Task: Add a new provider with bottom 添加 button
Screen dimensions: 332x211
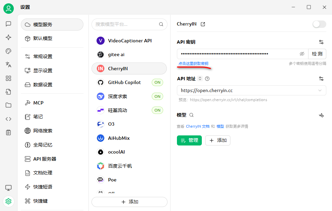Action: [x=130, y=202]
